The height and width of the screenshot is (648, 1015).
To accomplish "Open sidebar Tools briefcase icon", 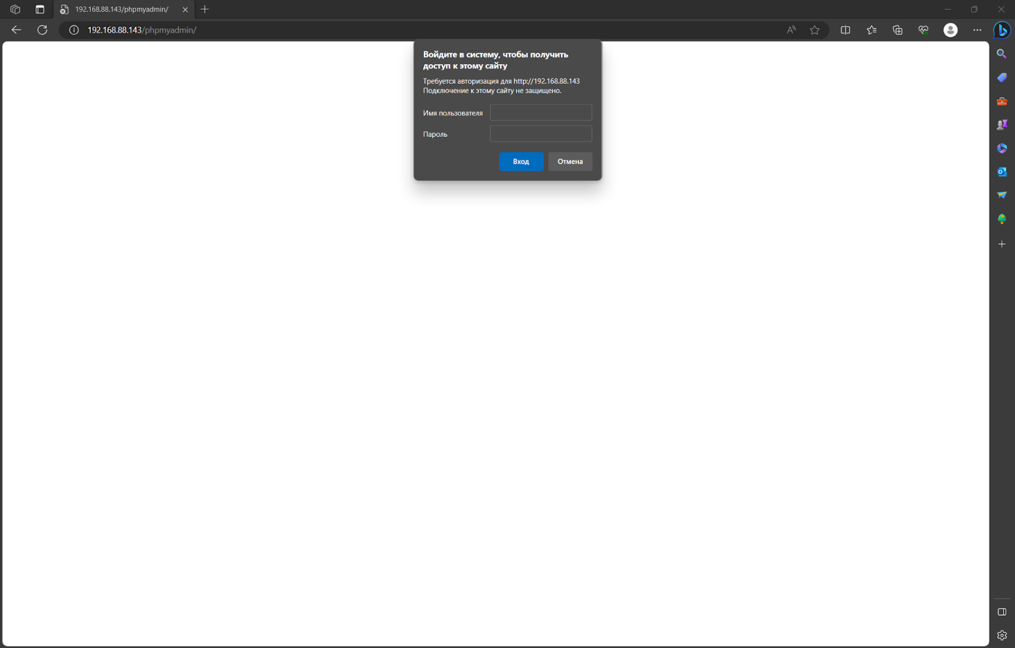I will (x=1002, y=101).
